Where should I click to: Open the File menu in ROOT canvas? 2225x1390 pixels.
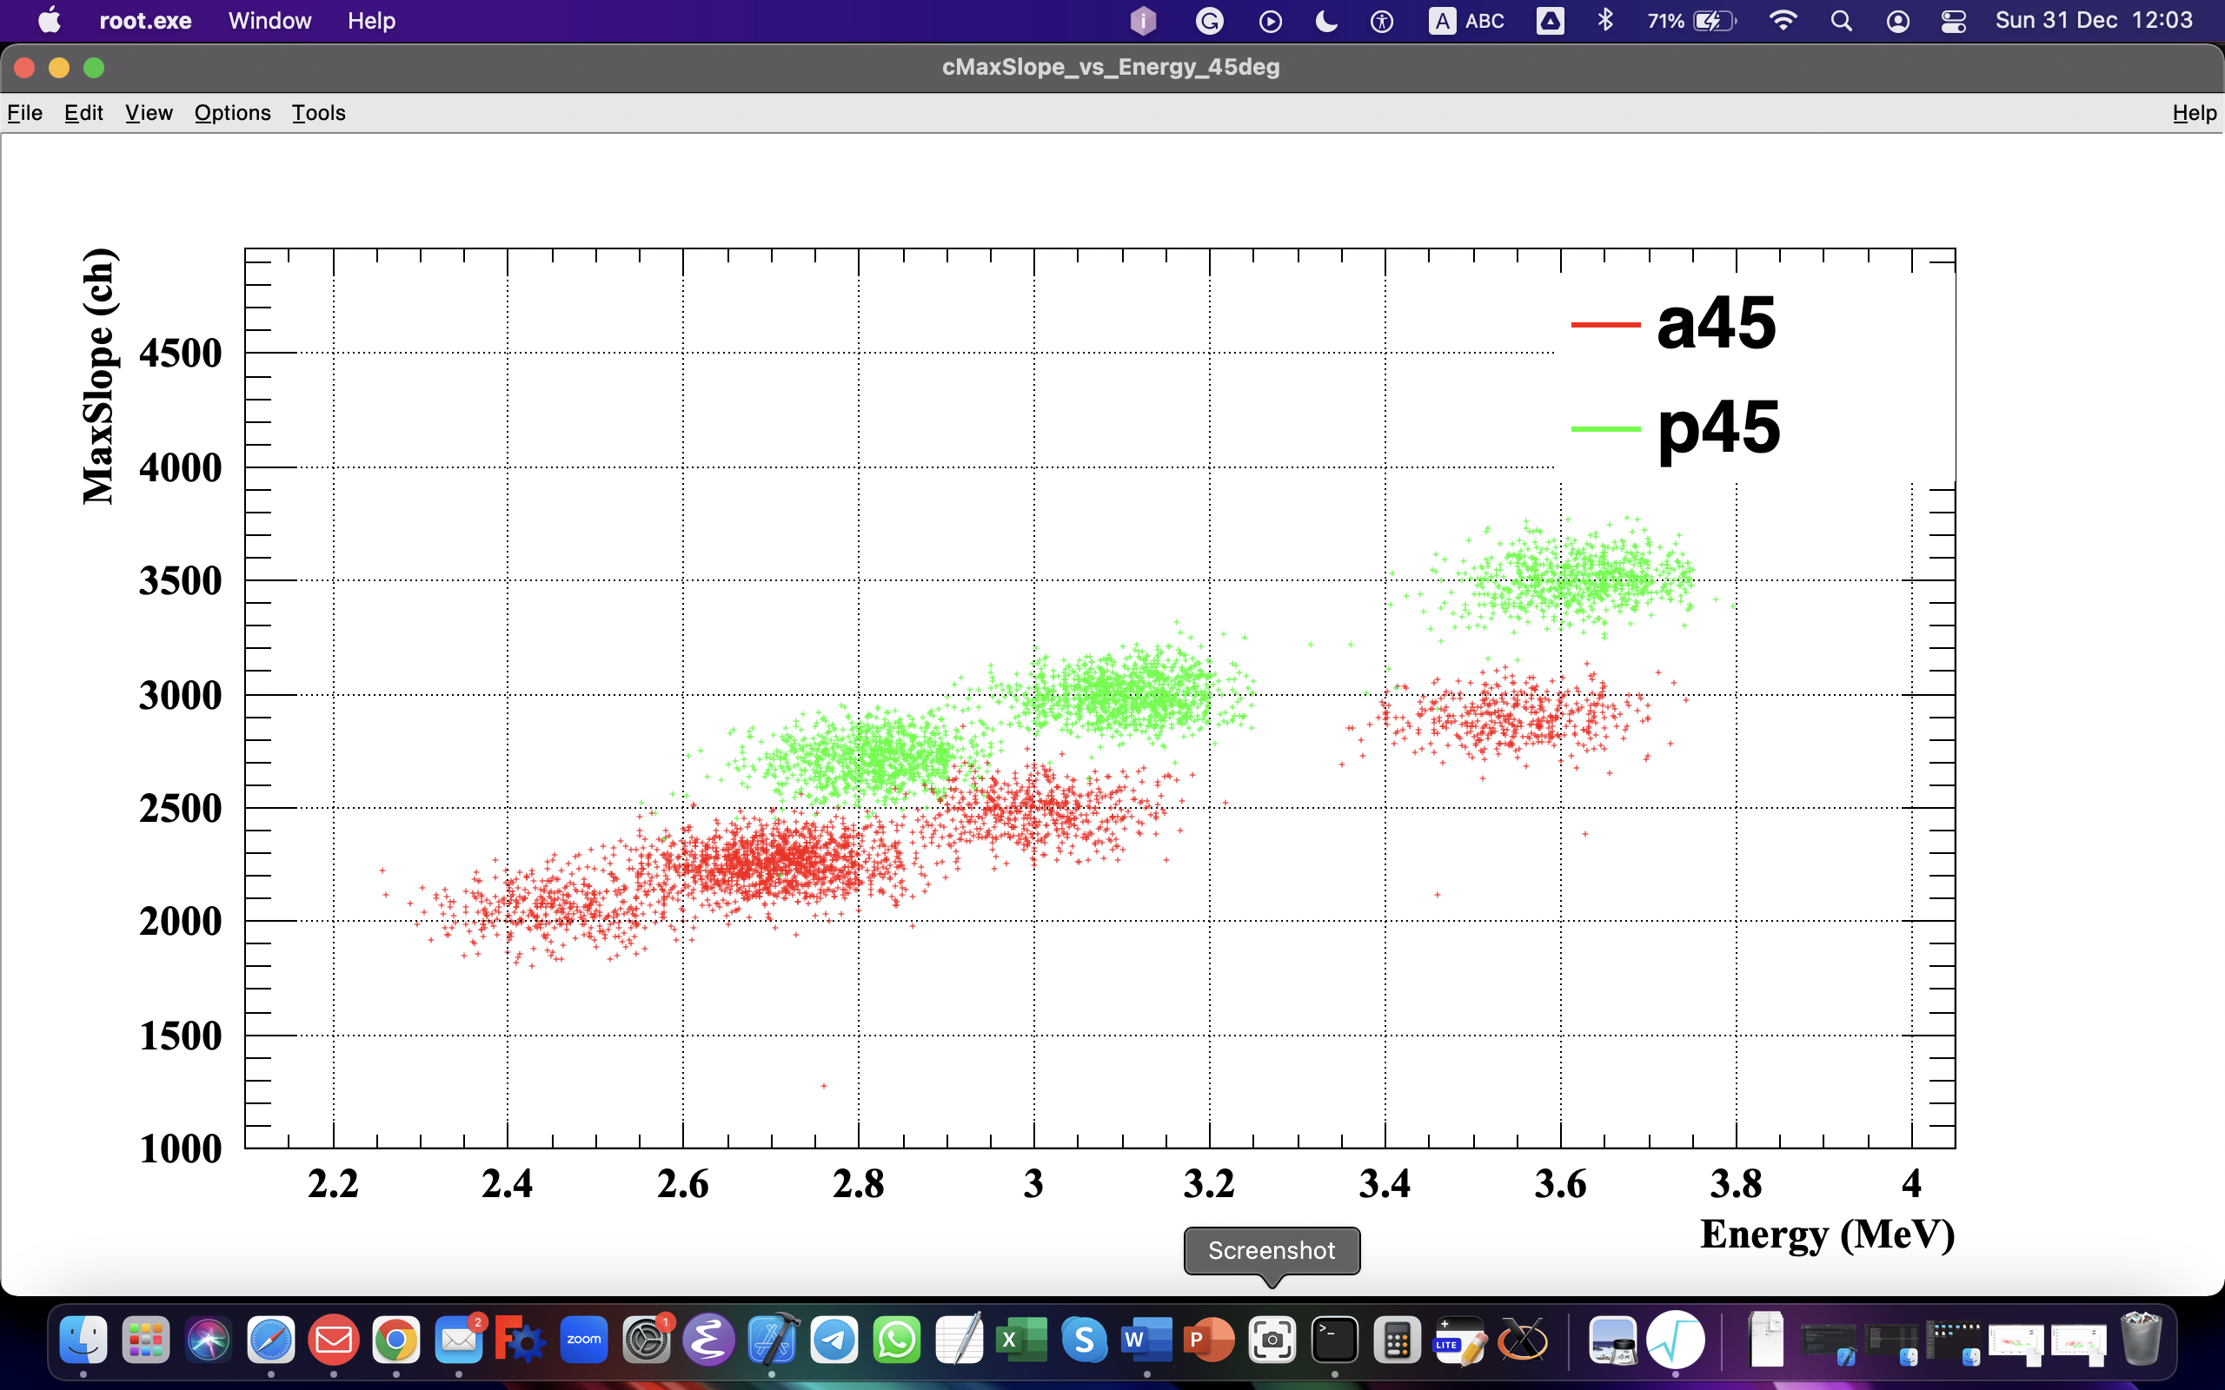tap(25, 112)
